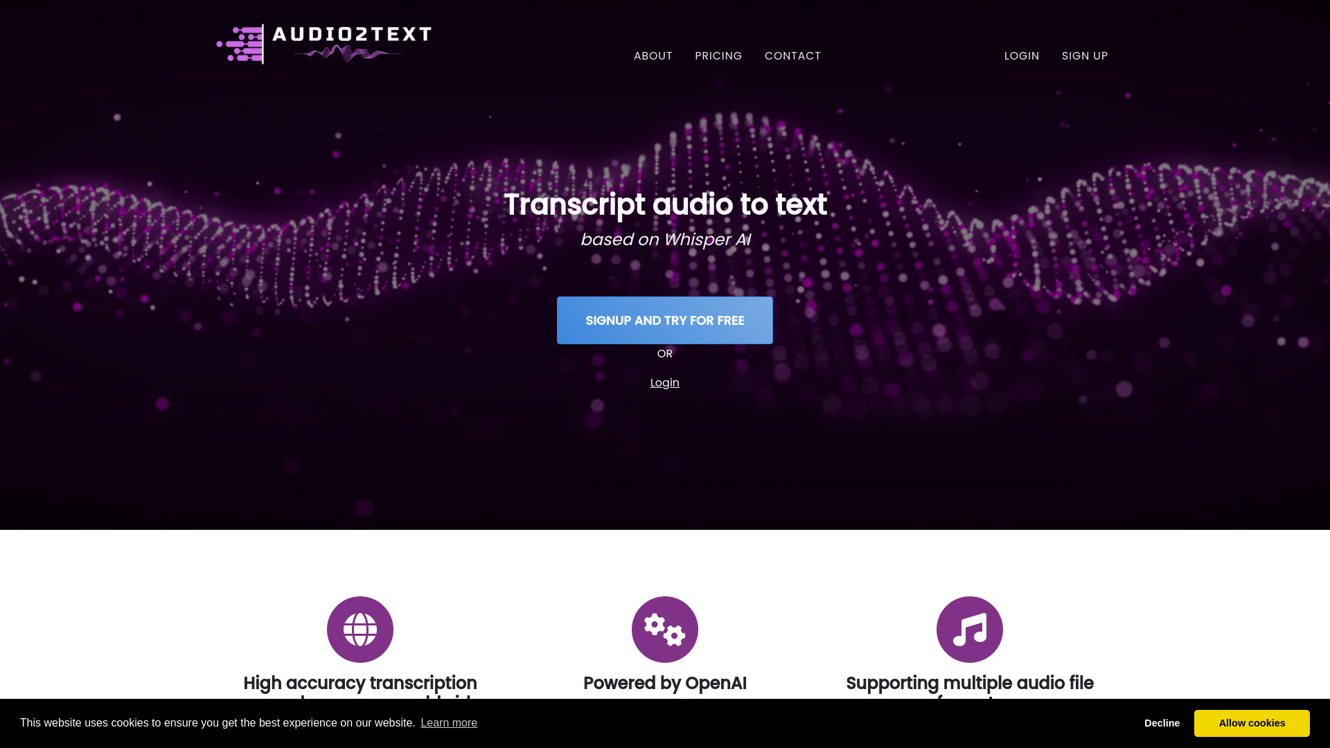The height and width of the screenshot is (748, 1330).
Task: Click the settings gears icon
Action: pyautogui.click(x=665, y=630)
